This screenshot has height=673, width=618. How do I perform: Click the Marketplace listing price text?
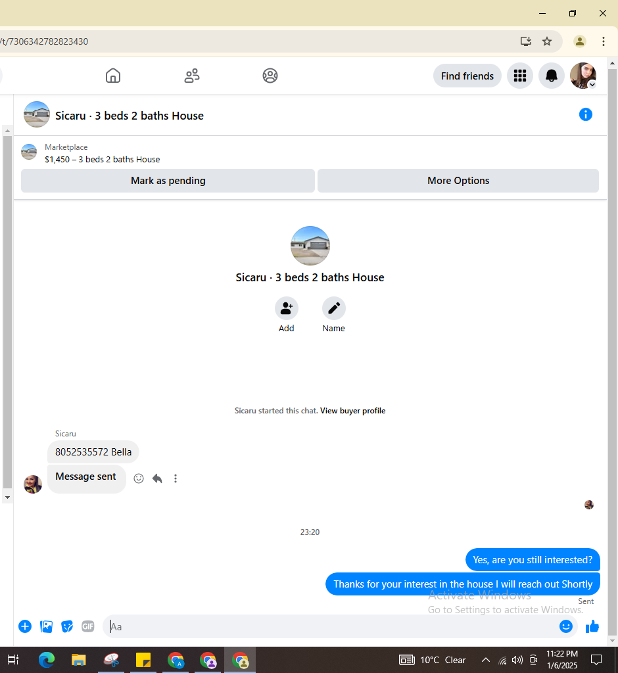pos(102,159)
